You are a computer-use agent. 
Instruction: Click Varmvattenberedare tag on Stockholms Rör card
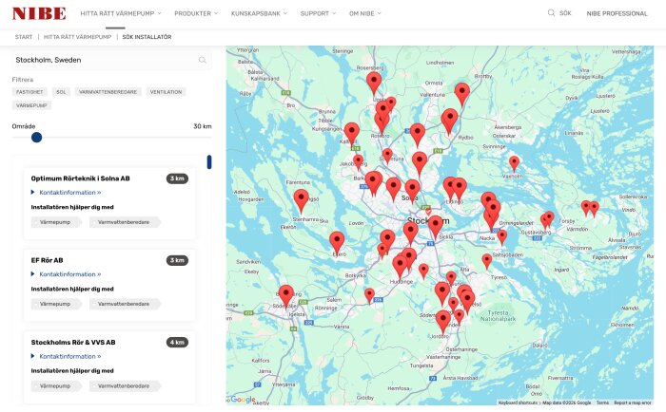pos(124,386)
